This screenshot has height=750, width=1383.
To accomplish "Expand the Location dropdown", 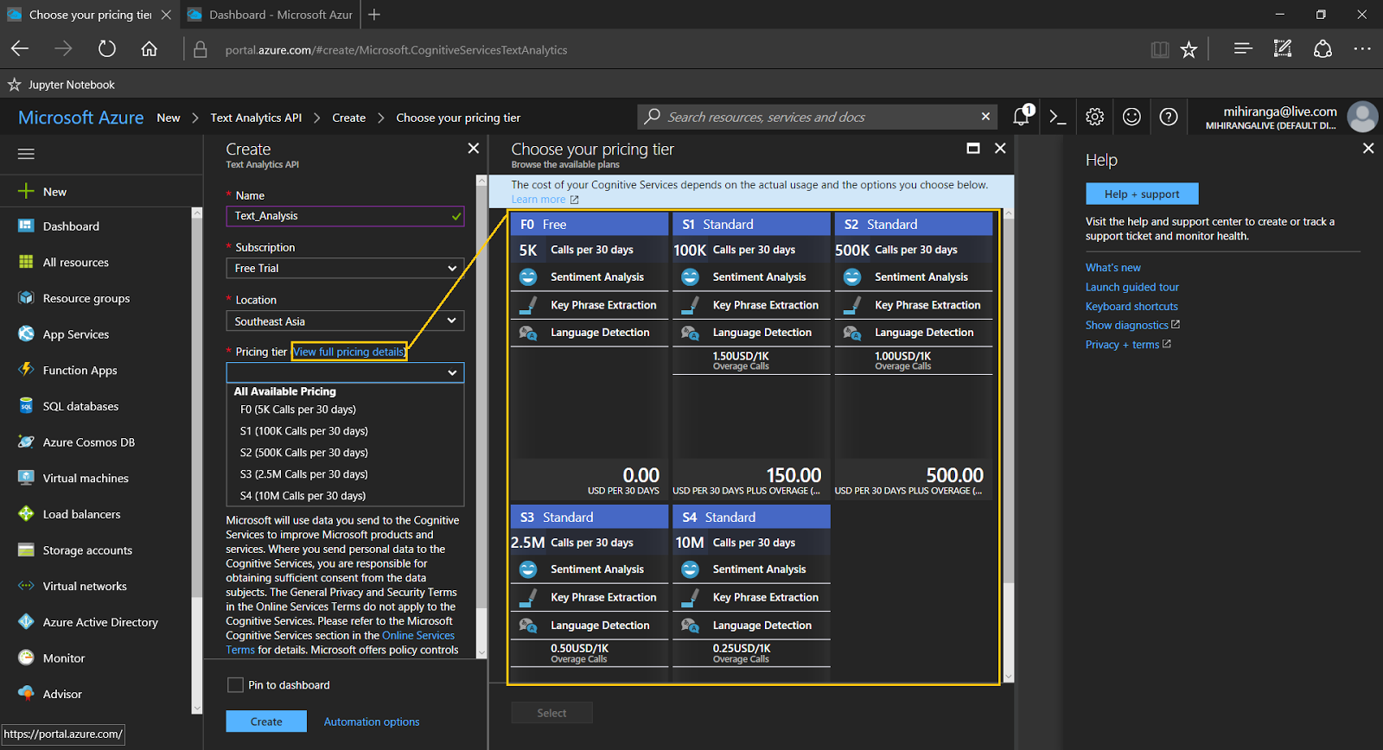I will click(x=345, y=321).
